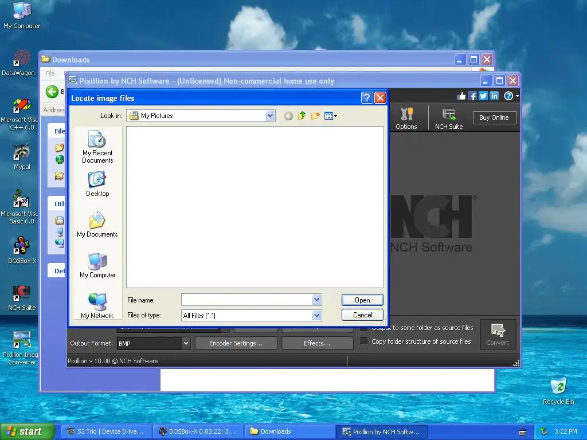The image size is (587, 440).
Task: Click the on-screen keyboard tray icon
Action: (523, 432)
